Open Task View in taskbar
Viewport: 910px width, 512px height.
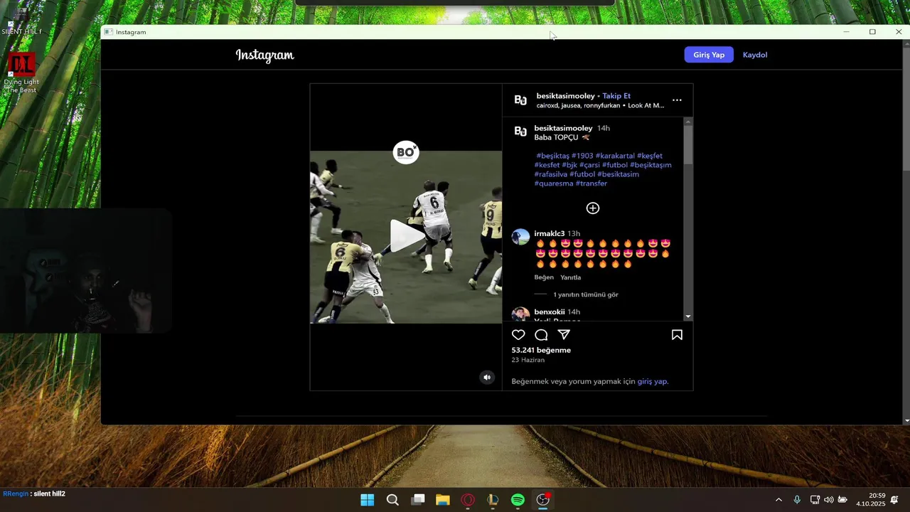click(x=418, y=500)
